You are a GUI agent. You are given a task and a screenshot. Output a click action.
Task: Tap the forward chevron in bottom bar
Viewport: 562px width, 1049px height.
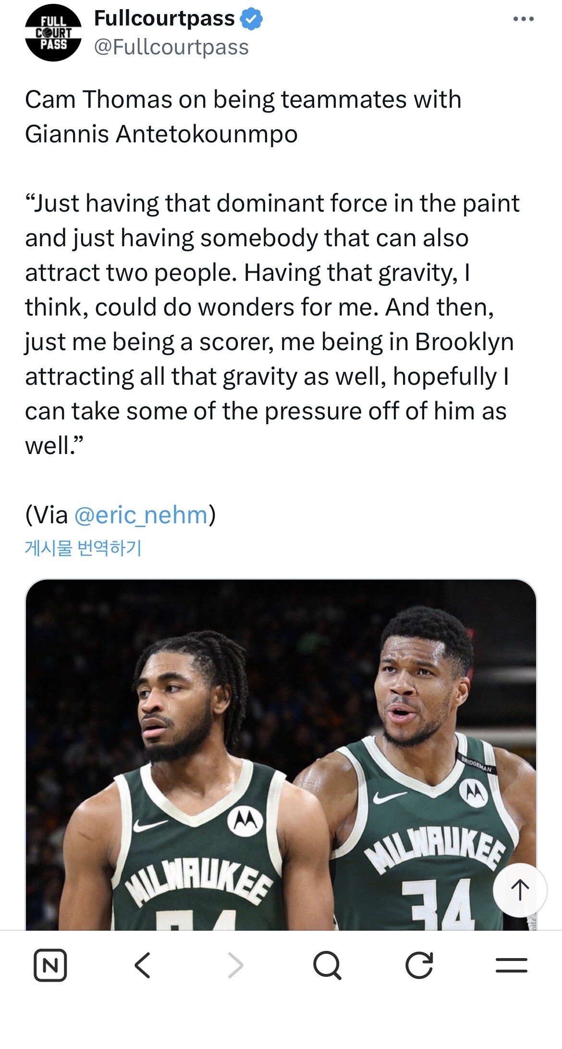pyautogui.click(x=235, y=965)
